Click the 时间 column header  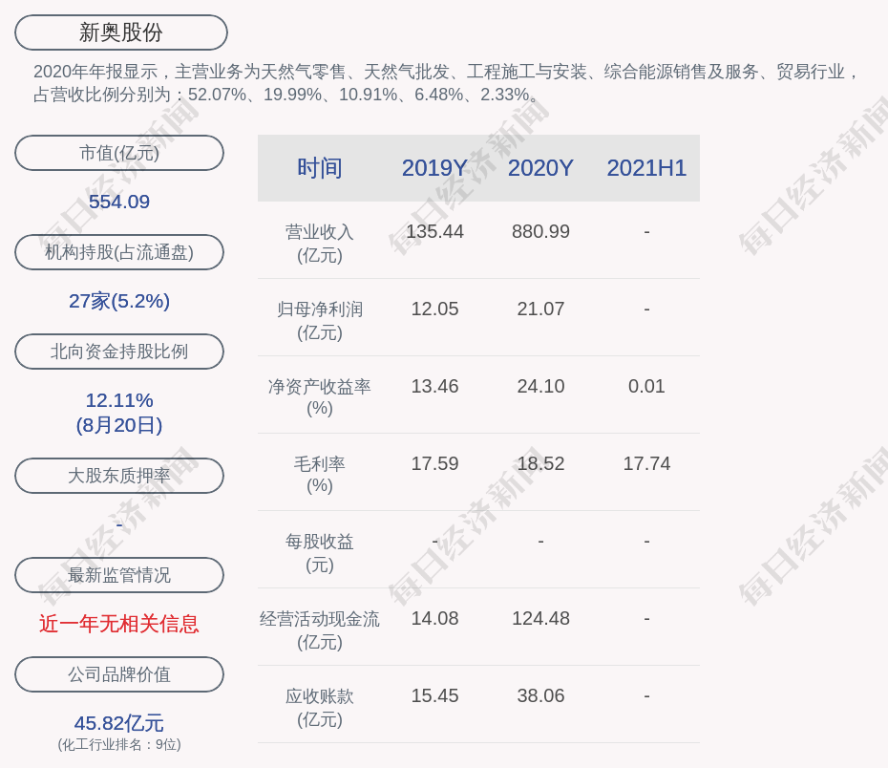[x=320, y=168]
